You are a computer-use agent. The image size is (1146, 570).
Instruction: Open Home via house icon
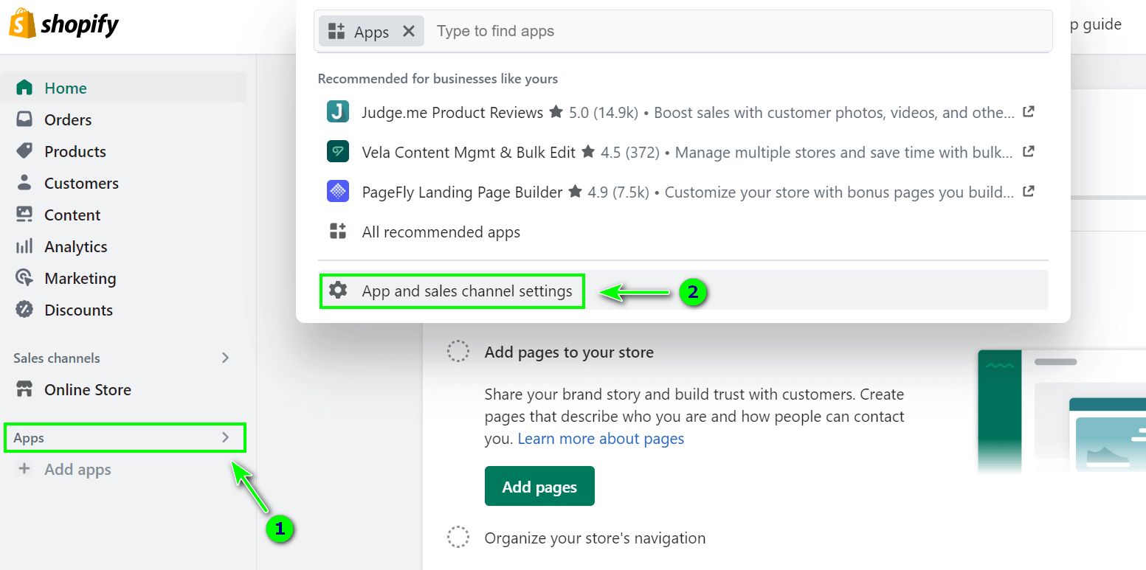(24, 88)
